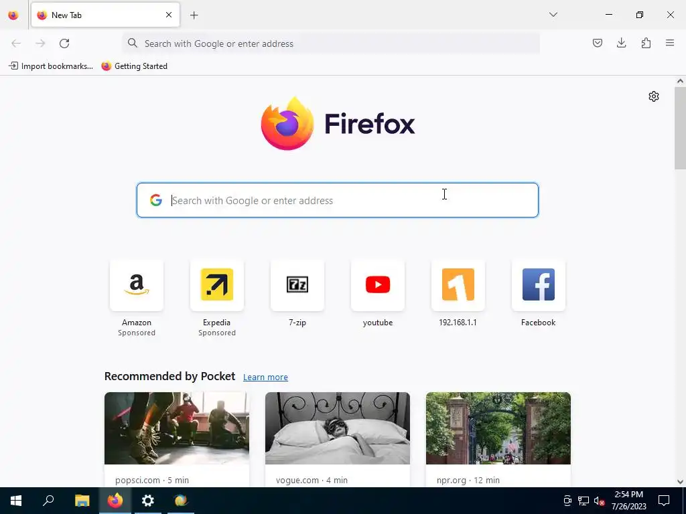
Task: Click the Google G icon in search box
Action: [x=155, y=200]
